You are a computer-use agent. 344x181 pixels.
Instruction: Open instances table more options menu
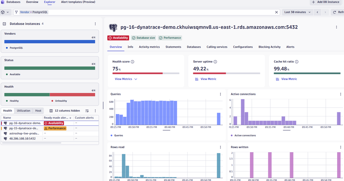click(95, 111)
